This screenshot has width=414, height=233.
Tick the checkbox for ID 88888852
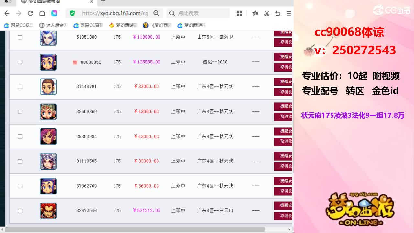click(20, 62)
